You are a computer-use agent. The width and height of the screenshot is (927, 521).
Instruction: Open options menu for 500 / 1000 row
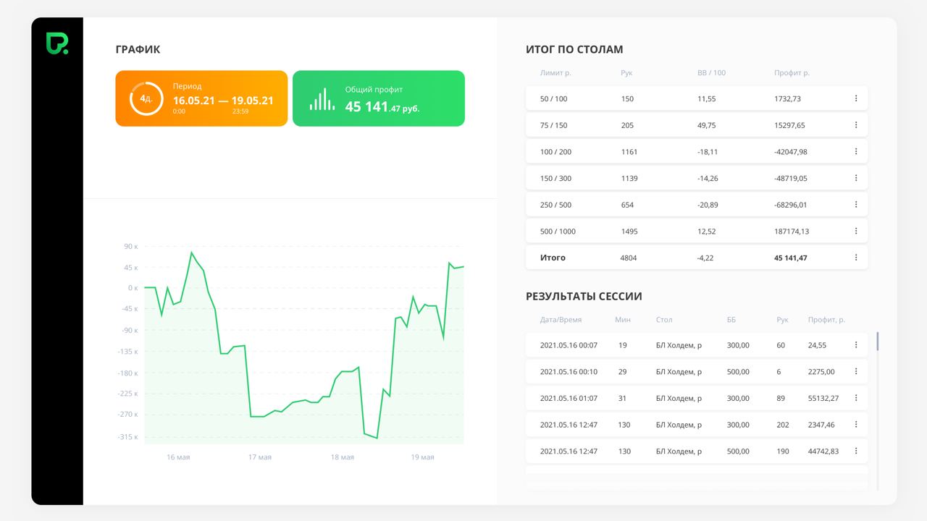(856, 231)
